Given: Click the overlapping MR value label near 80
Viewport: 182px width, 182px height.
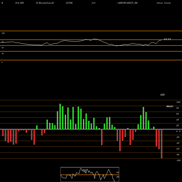Looking at the screenshot, I should (x=170, y=107).
